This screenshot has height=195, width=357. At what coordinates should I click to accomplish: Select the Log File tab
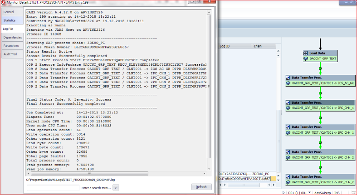pyautogui.click(x=12, y=29)
